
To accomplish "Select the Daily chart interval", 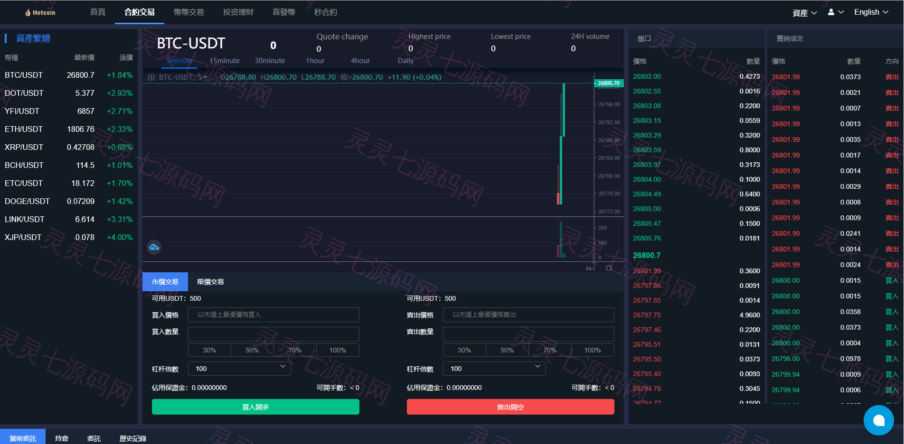I will coord(405,61).
